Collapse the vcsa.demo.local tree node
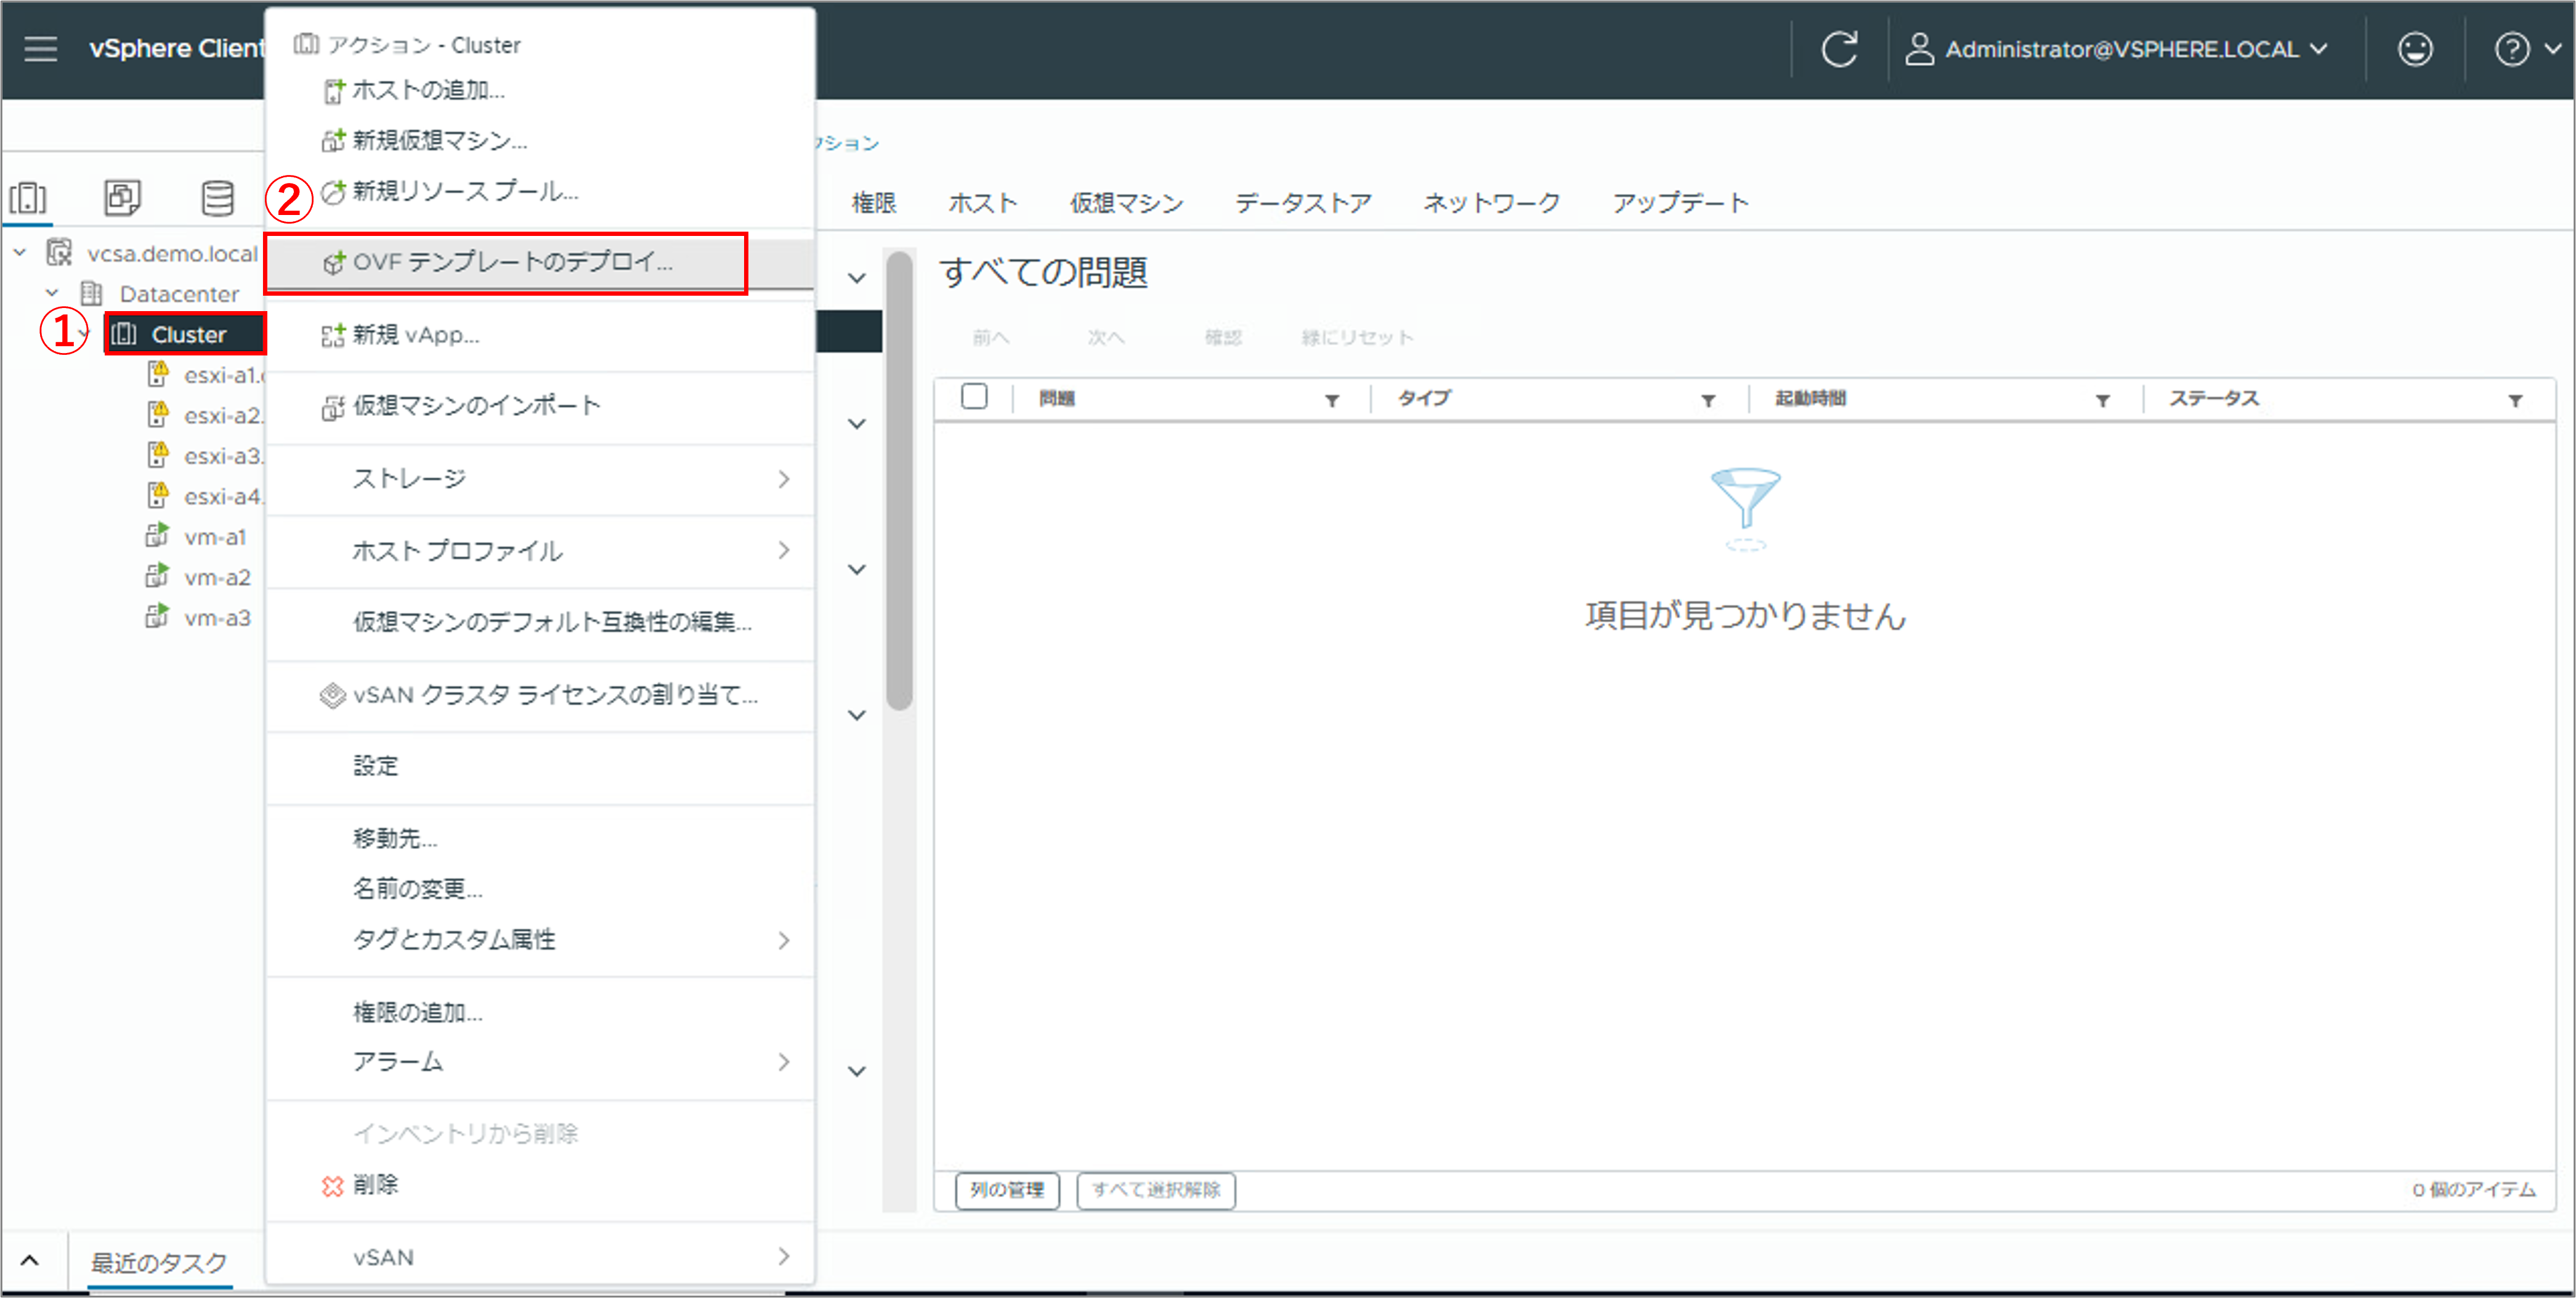Screen dimensions: 2576x1298 [x=20, y=253]
